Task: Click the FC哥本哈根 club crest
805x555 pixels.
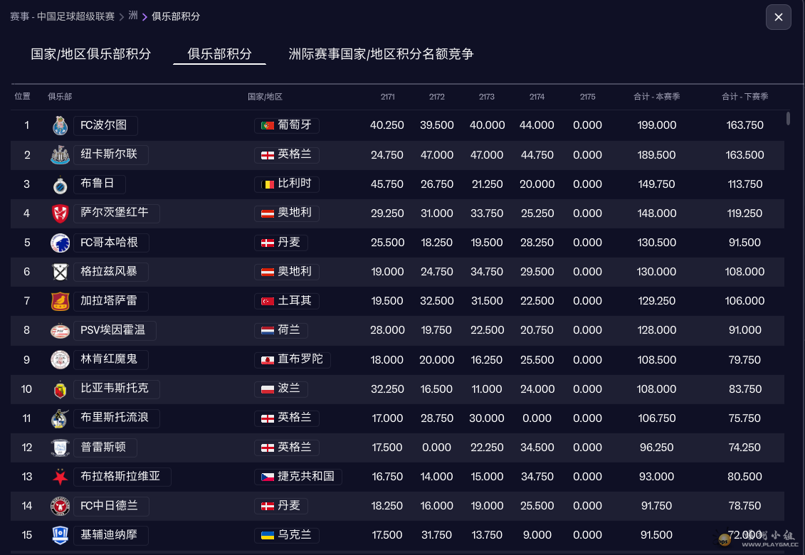Action: coord(60,243)
